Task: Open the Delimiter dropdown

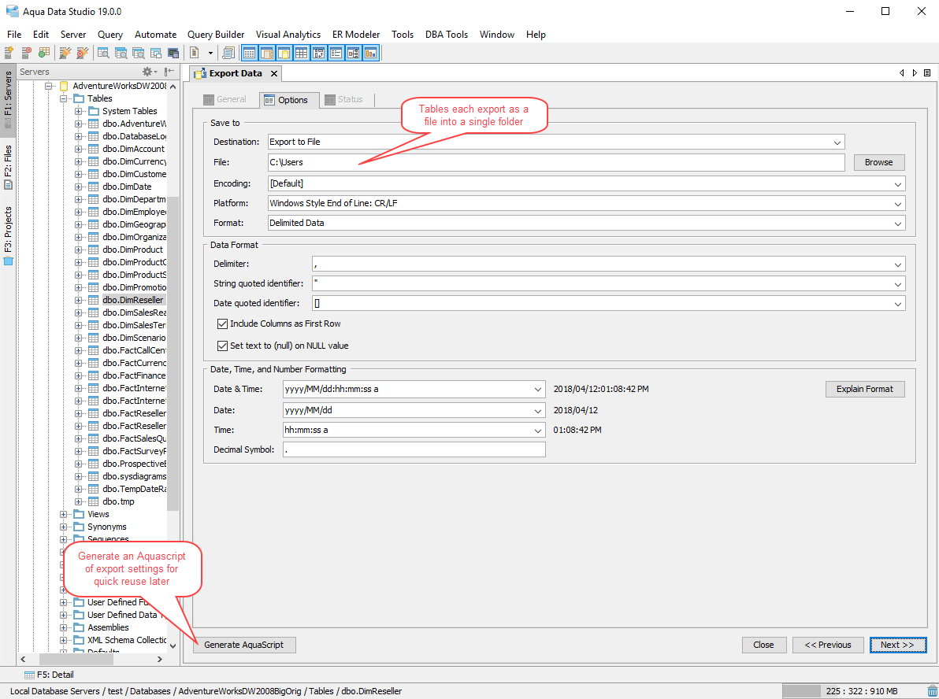Action: 898,264
